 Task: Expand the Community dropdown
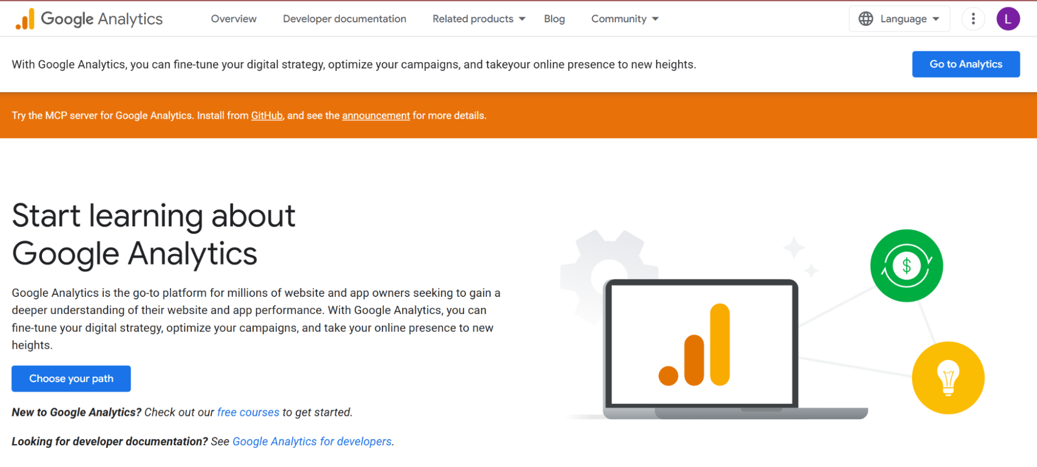tap(624, 19)
